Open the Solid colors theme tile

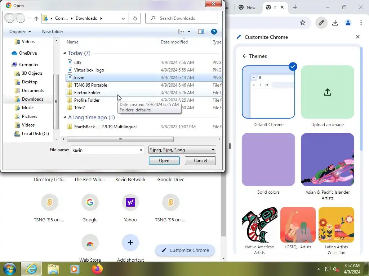coord(268,160)
